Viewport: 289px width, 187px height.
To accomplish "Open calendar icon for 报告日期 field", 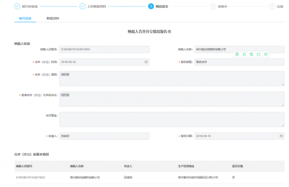I will pos(281,136).
